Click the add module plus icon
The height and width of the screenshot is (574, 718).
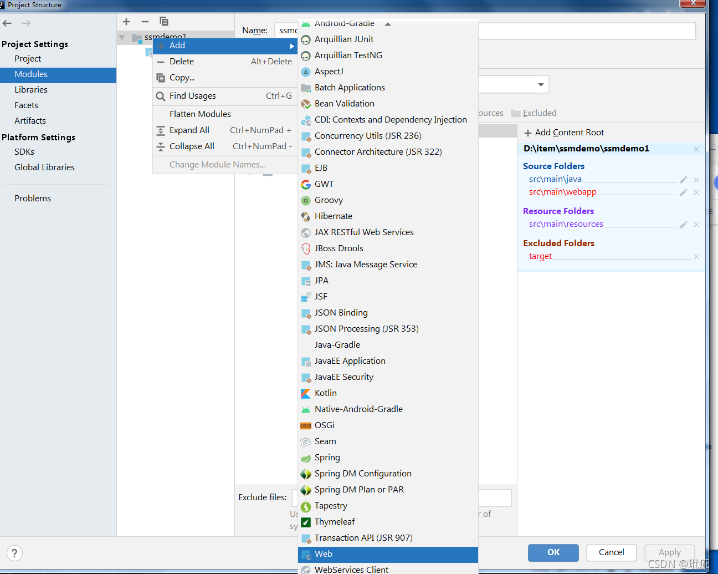[x=126, y=22]
